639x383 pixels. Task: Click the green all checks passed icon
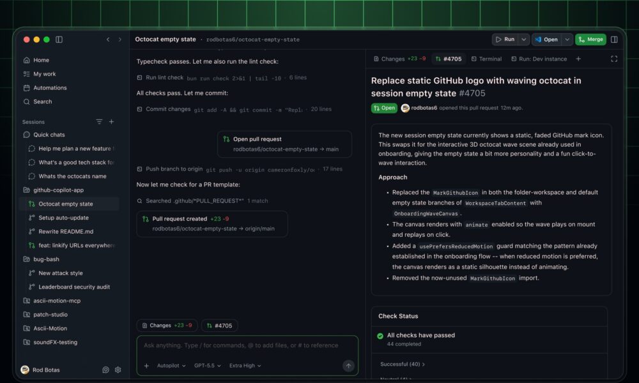[x=380, y=336]
